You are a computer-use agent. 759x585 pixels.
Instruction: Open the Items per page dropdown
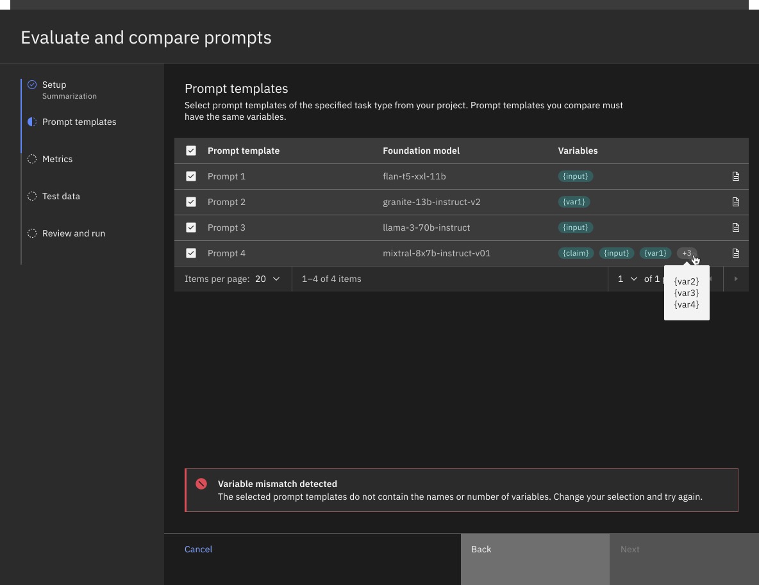(x=268, y=279)
